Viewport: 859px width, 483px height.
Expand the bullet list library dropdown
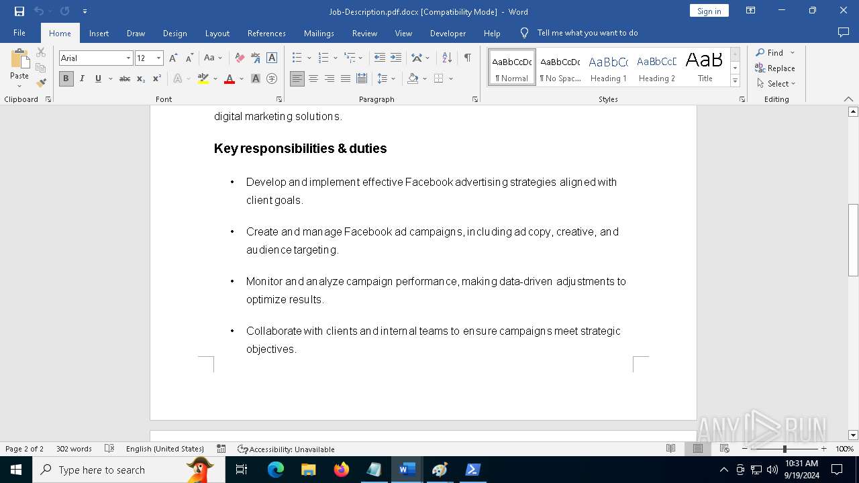coord(309,58)
